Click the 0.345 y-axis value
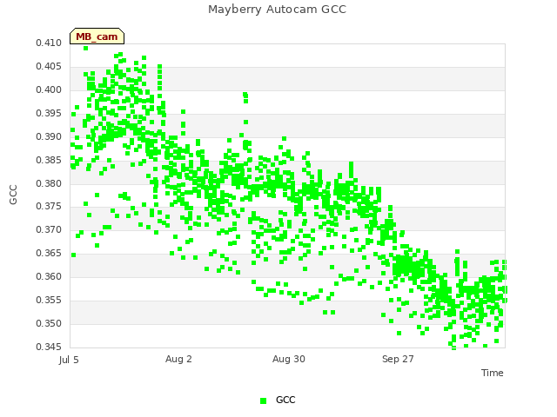This screenshot has height=417, width=557. [49, 347]
